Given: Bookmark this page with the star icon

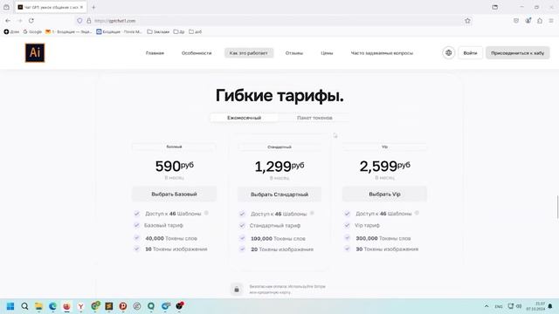Looking at the screenshot, I should click(x=468, y=21).
